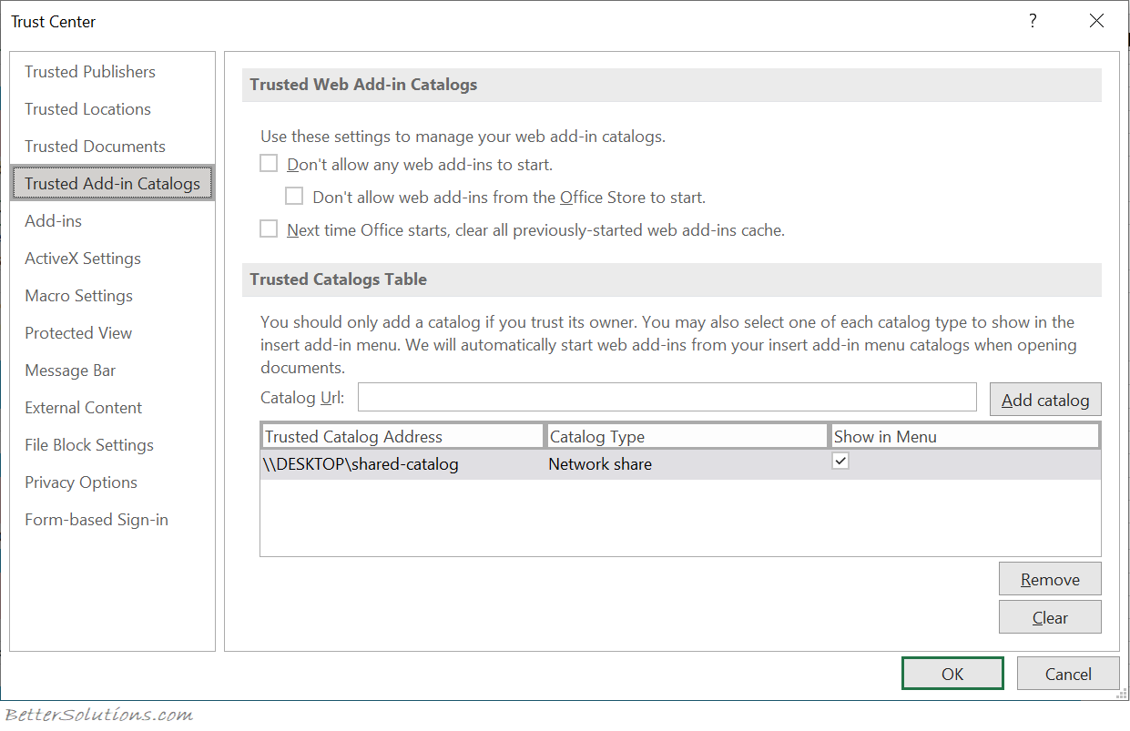1130x731 pixels.
Task: Focus the Catalog Url input field
Action: 667,398
